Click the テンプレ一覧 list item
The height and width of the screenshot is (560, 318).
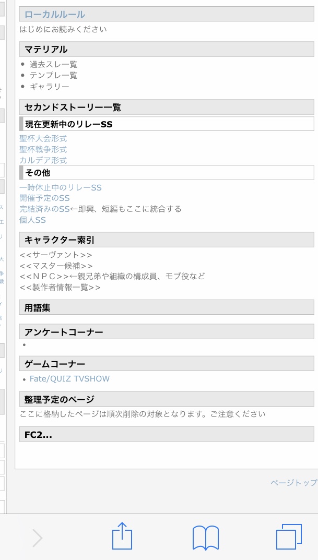tap(53, 75)
